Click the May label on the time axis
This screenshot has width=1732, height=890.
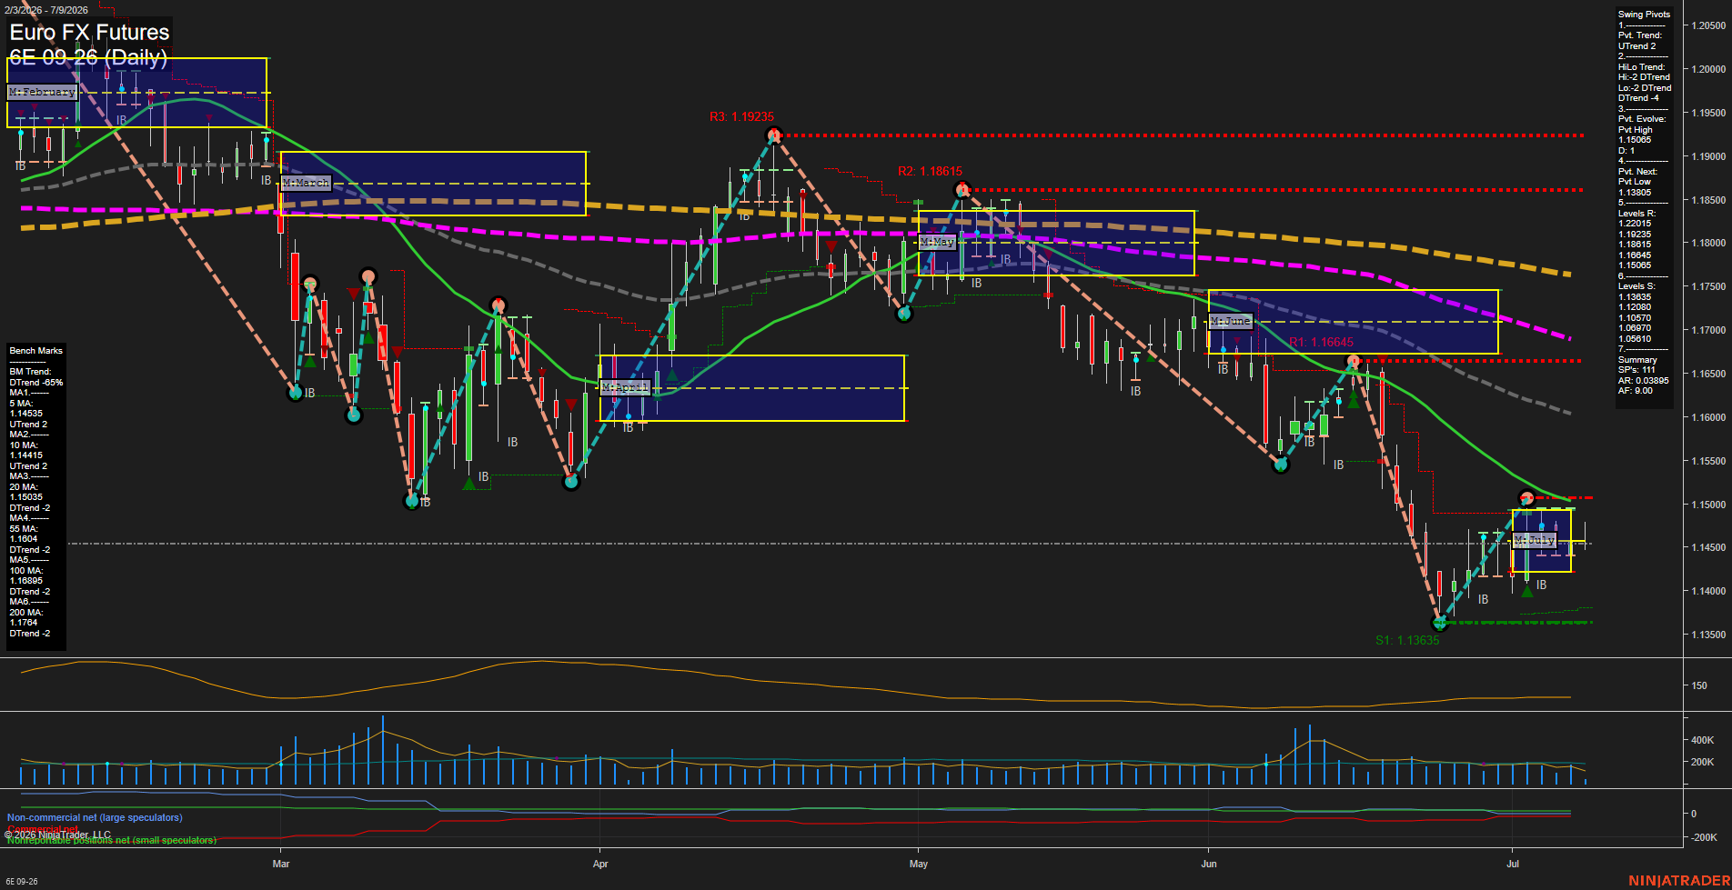[x=919, y=864]
